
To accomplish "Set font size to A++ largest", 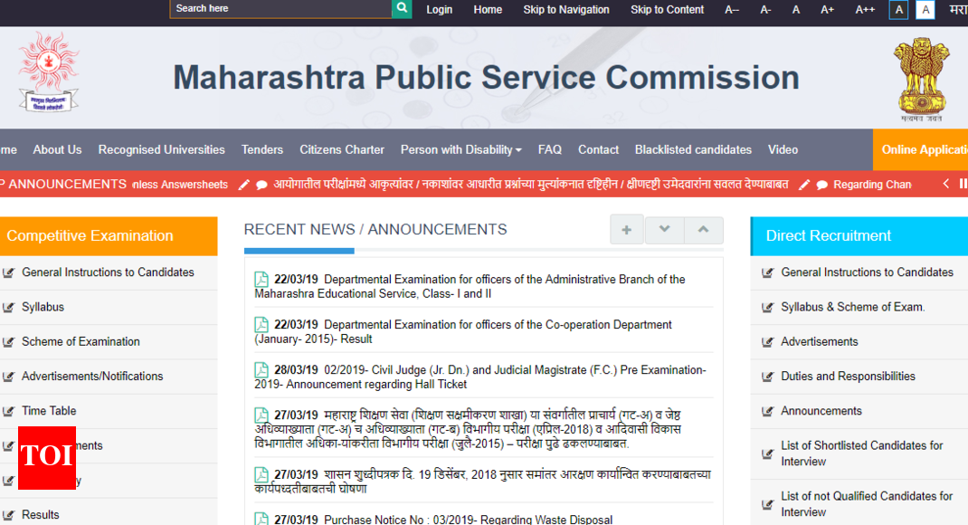I will coord(865,10).
